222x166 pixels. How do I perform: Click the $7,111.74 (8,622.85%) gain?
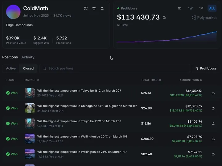click(188, 156)
